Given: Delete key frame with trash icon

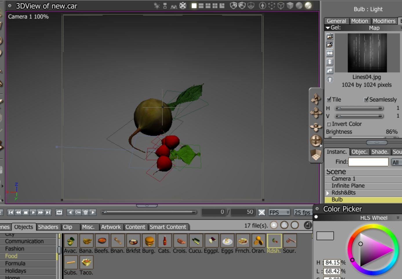Looking at the screenshot, I should 86,212.
